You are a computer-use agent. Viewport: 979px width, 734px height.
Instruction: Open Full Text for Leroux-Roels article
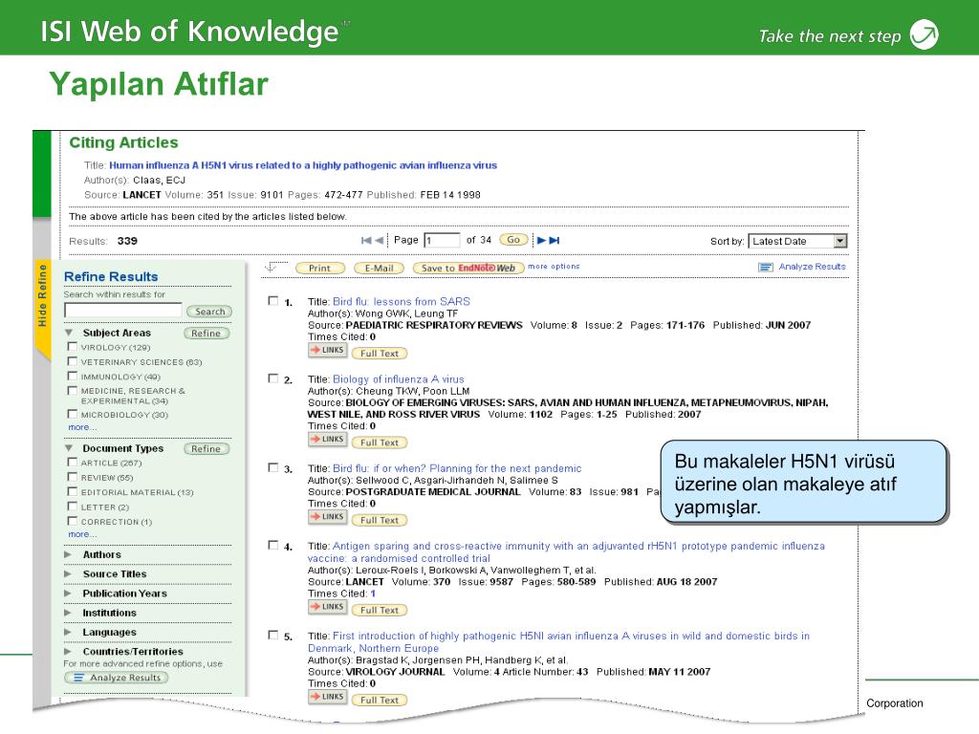(x=379, y=610)
